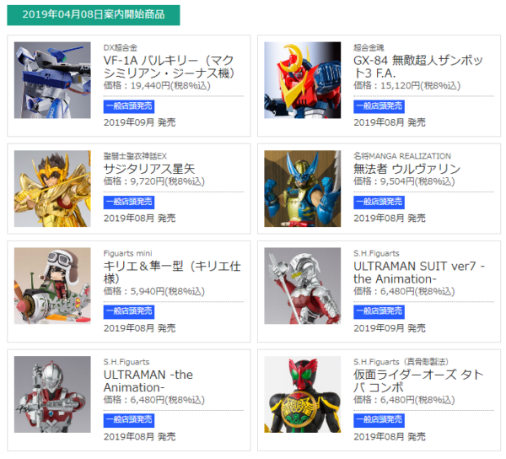Screen dimensions: 506x459
Task: Click the 2019年04月08日案内開始商品 green header
Action: [x=94, y=15]
